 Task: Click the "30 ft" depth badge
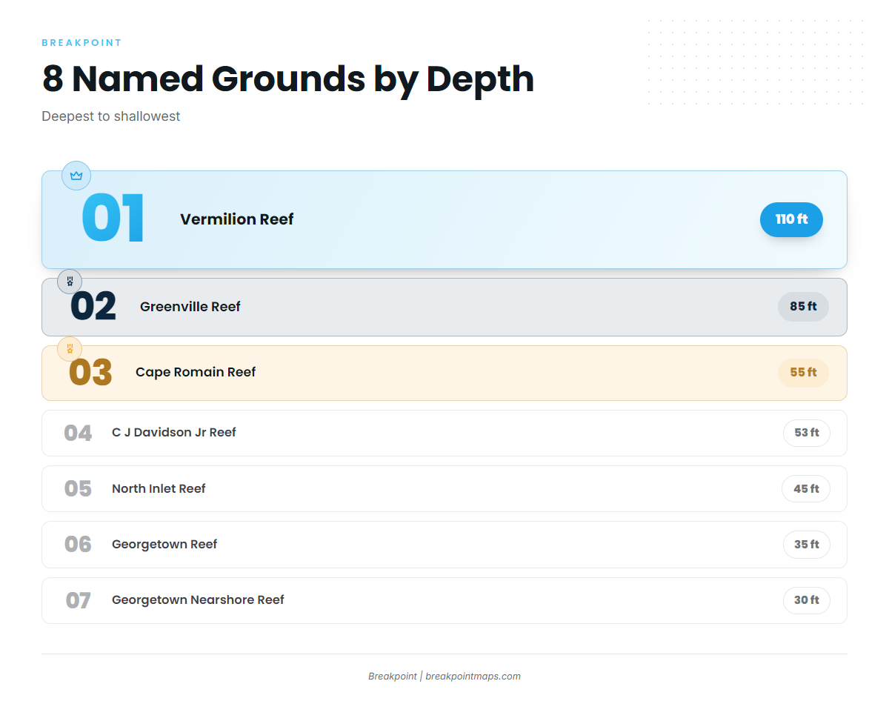point(807,600)
